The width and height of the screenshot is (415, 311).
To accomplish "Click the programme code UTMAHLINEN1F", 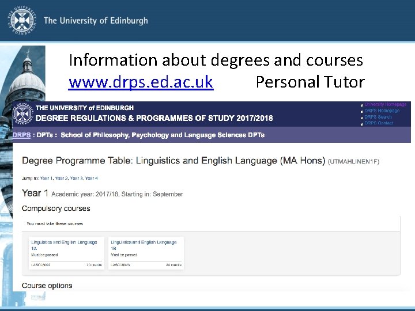I will click(353, 162).
